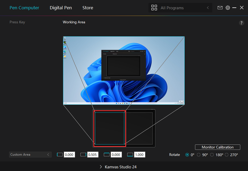Switch to the Digital Pen tab
Viewport: 248px width, 171px height.
[61, 8]
